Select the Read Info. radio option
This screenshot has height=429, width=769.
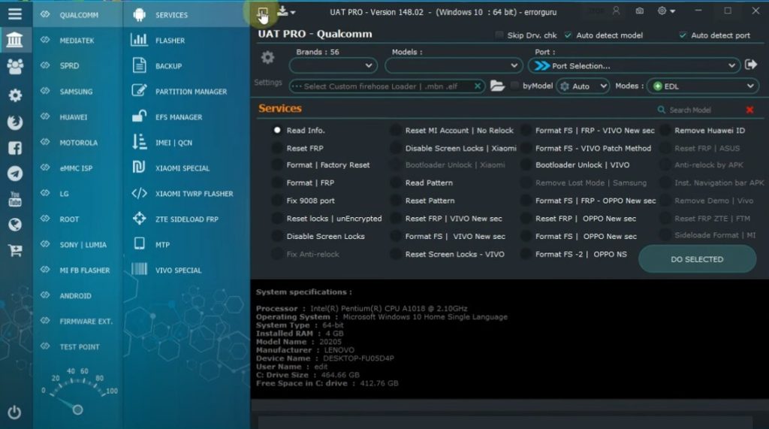point(277,130)
